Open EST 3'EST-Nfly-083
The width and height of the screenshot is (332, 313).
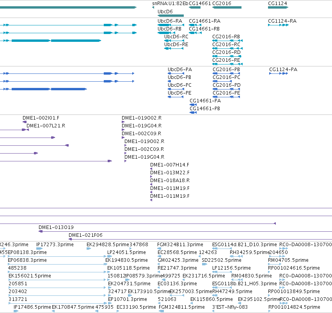pos(230,307)
